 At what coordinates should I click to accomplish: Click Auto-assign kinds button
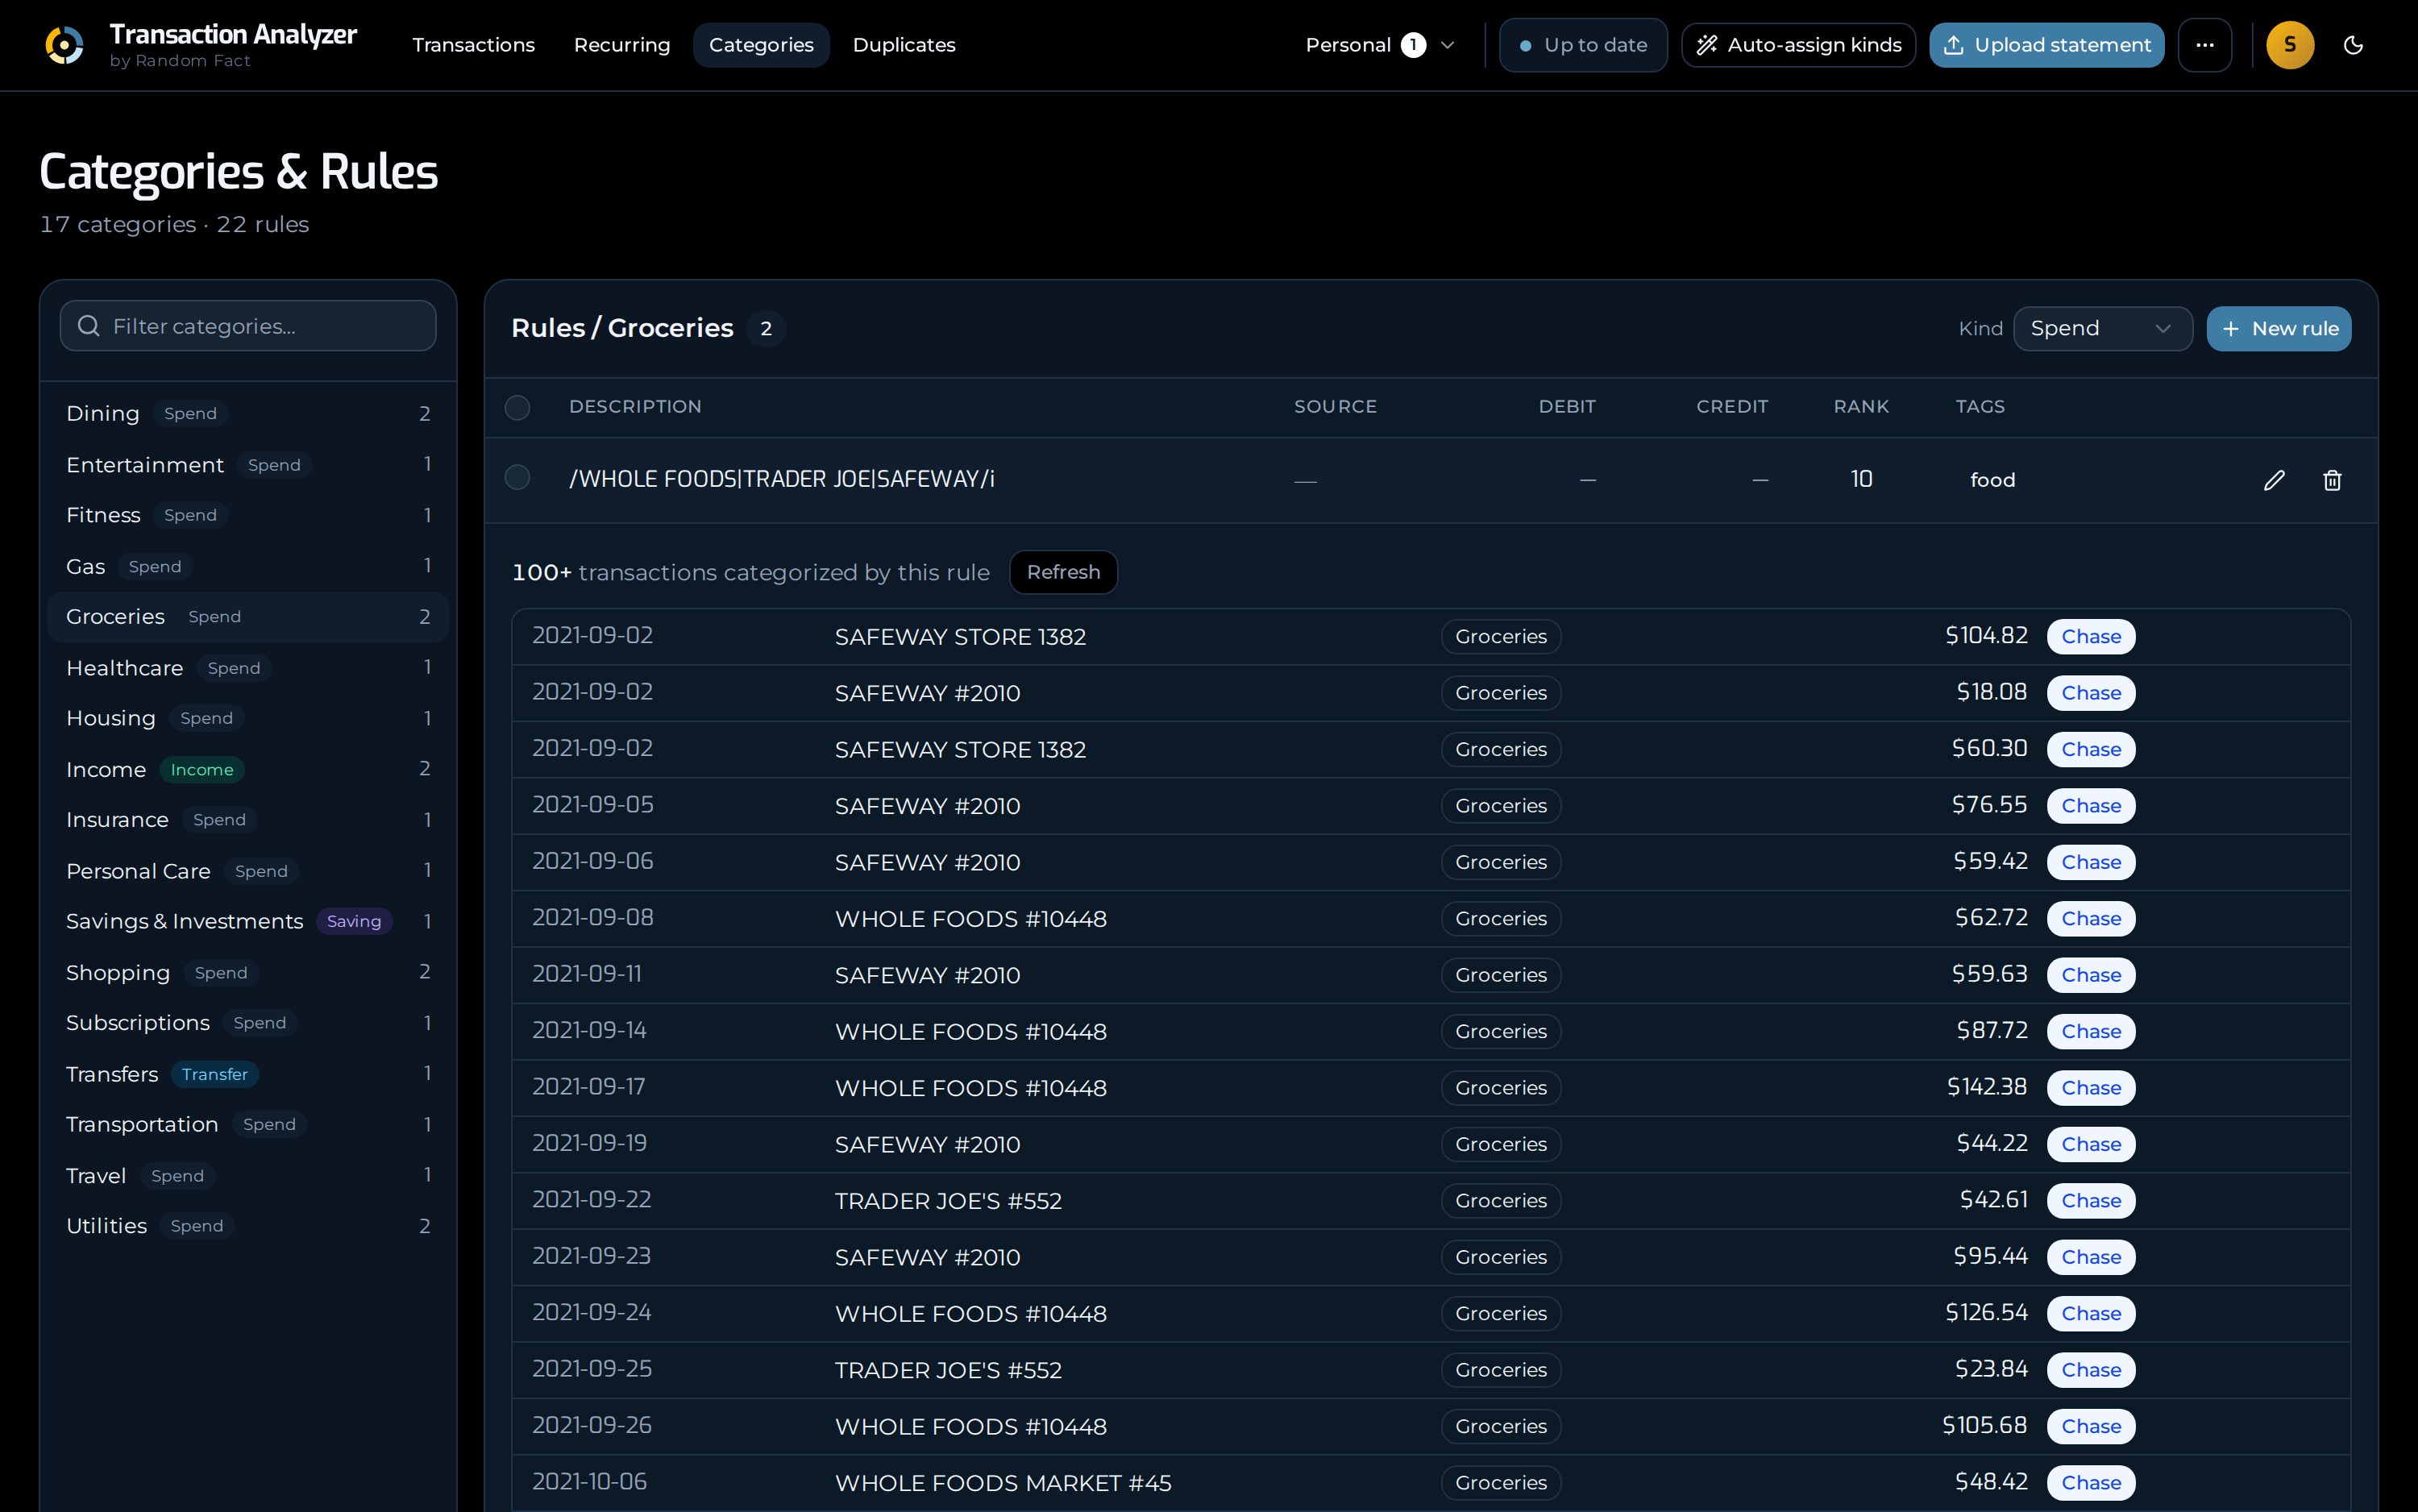[x=1798, y=45]
